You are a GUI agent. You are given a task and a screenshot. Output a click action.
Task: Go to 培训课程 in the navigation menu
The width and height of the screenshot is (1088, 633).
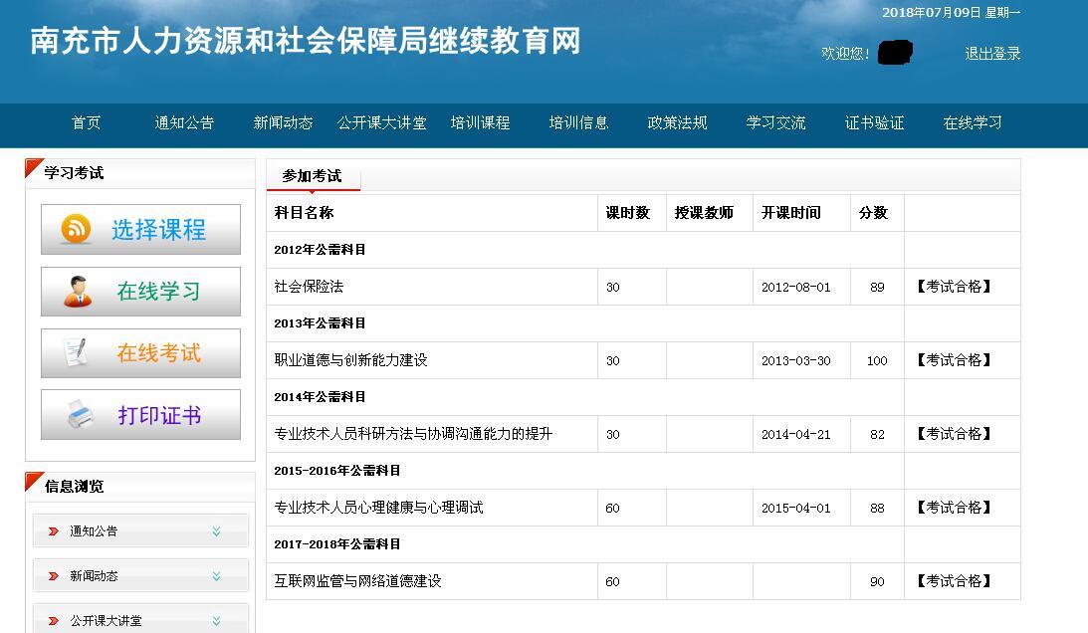coord(480,123)
